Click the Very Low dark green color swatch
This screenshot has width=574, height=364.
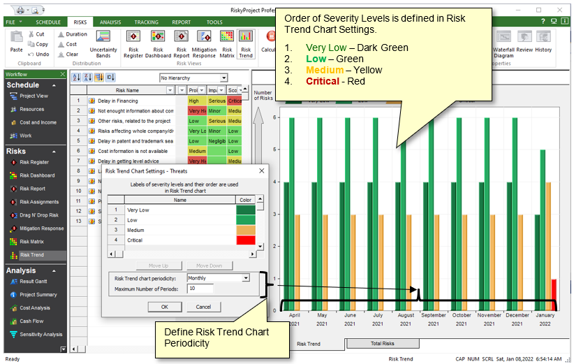[246, 210]
